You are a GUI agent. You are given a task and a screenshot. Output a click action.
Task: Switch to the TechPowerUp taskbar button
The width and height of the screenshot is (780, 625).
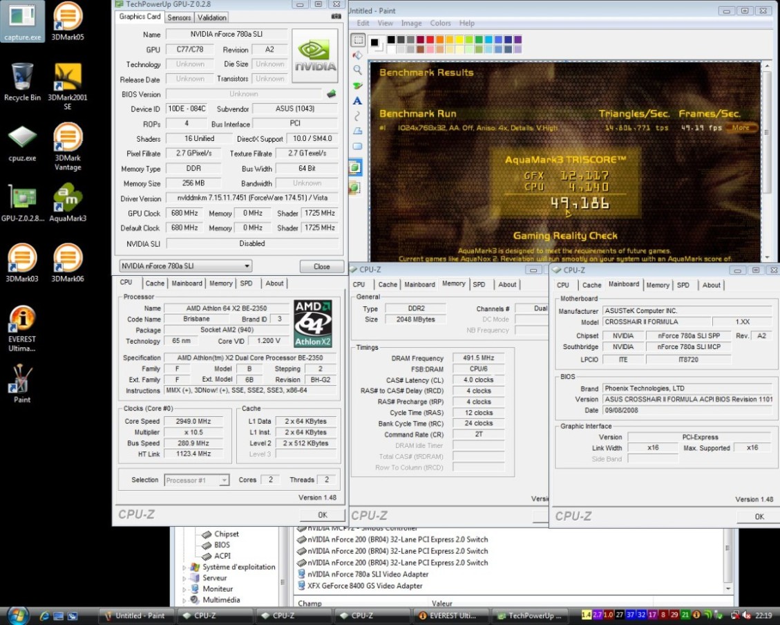(529, 615)
